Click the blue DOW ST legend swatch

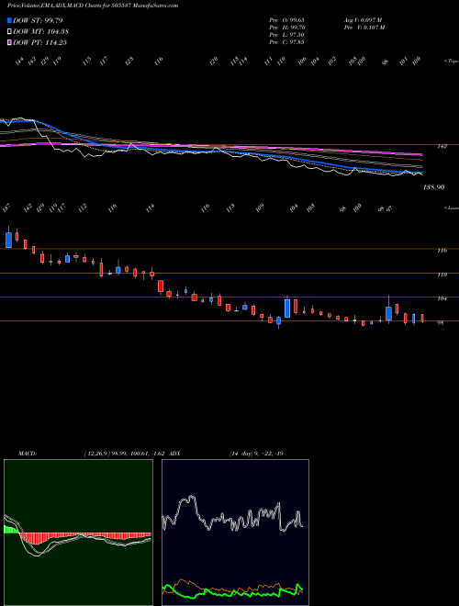point(10,20)
